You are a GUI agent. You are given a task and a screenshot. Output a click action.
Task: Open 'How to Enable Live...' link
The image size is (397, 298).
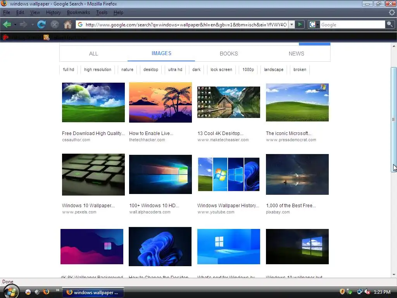click(151, 133)
